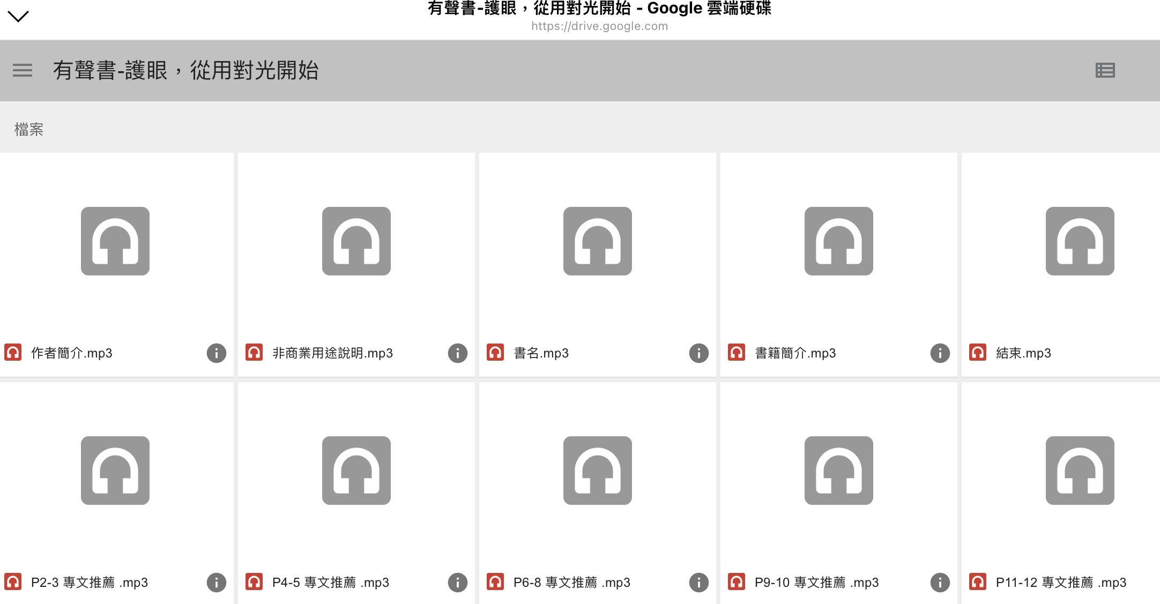1160x604 pixels.
Task: View info for 書籍簡介.mp3
Action: 940,353
